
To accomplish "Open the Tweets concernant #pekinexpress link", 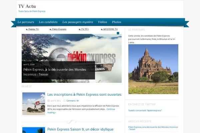I will click(x=145, y=110).
